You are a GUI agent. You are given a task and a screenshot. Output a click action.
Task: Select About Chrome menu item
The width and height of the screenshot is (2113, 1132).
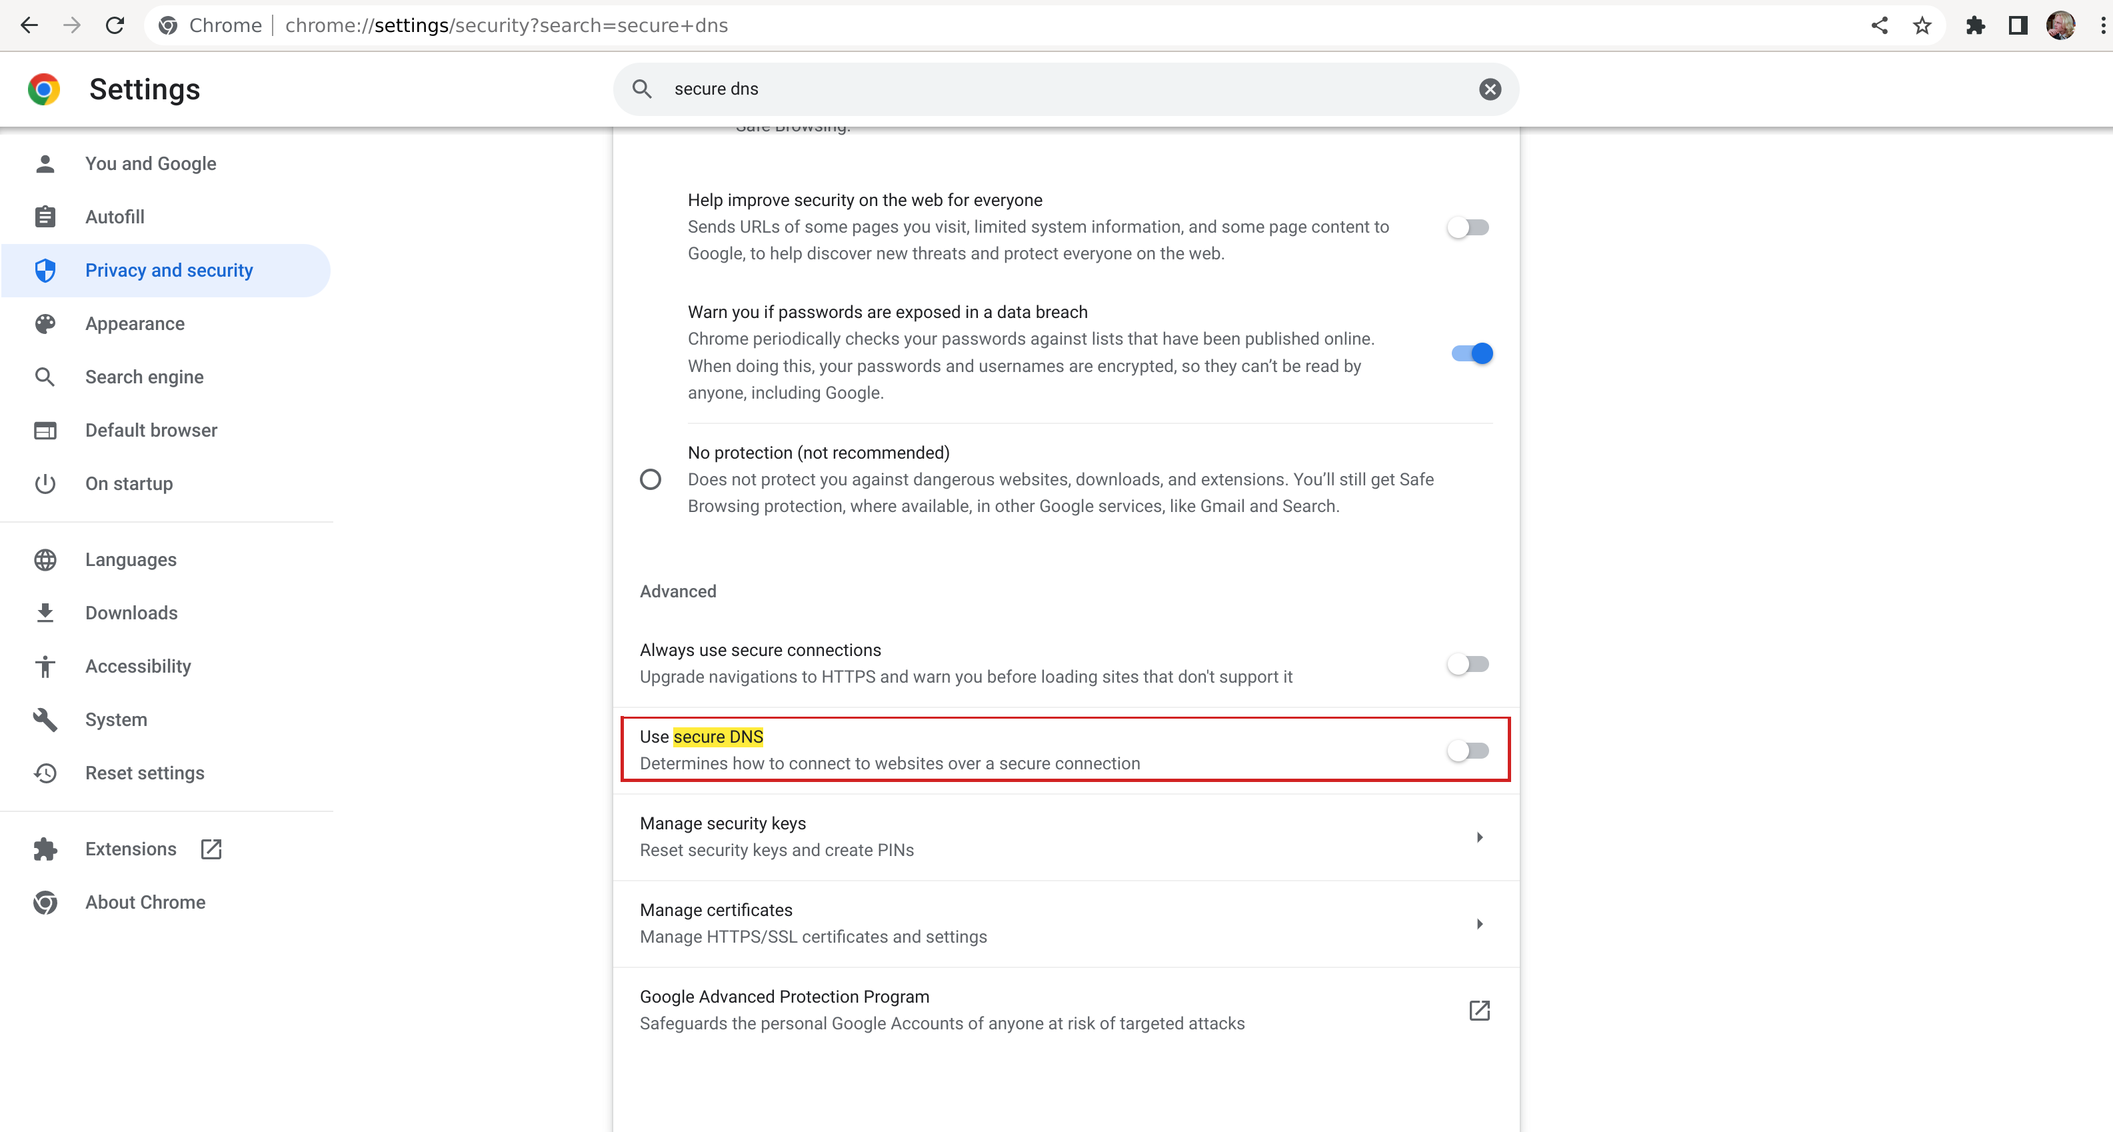click(145, 901)
